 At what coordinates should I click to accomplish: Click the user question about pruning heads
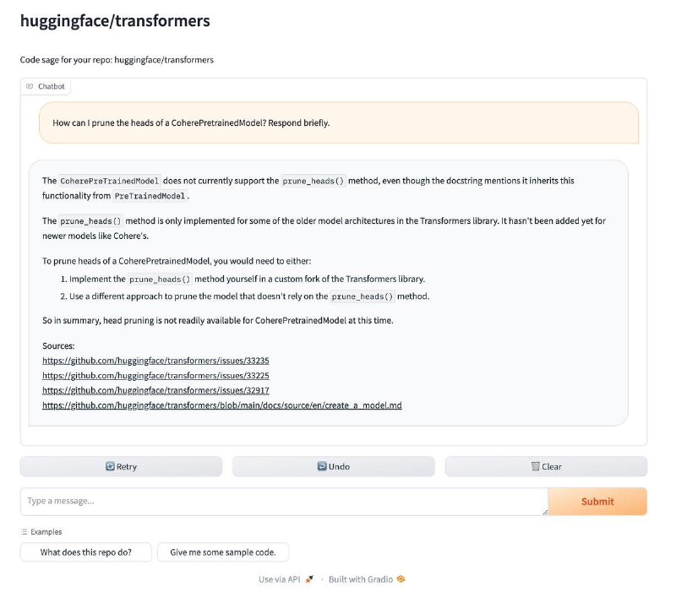click(x=191, y=123)
